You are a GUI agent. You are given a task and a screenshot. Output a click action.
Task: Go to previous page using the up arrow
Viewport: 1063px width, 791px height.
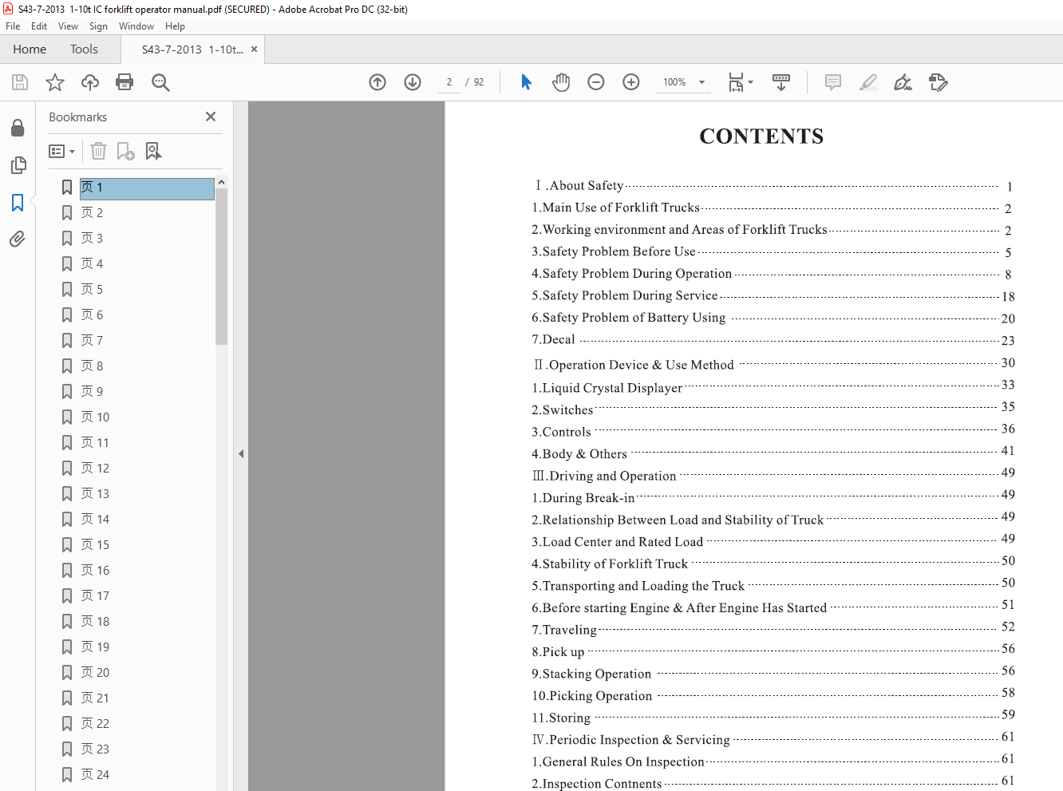click(377, 82)
